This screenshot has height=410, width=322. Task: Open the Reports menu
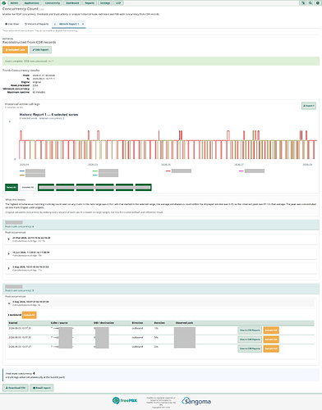click(90, 2)
